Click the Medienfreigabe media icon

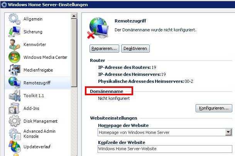pos(14,70)
